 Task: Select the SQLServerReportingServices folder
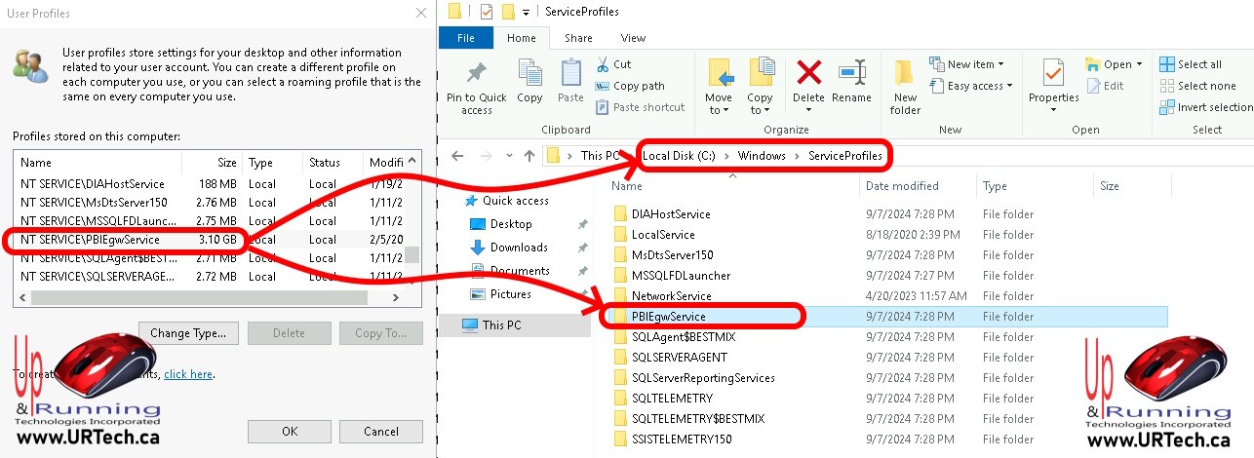(703, 377)
